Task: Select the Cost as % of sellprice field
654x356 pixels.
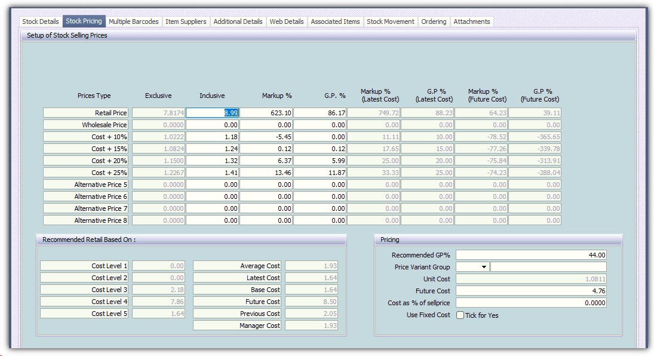Action: coord(531,303)
